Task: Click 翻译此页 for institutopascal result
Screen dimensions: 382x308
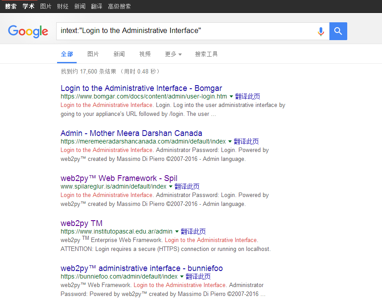Action: coord(193,231)
